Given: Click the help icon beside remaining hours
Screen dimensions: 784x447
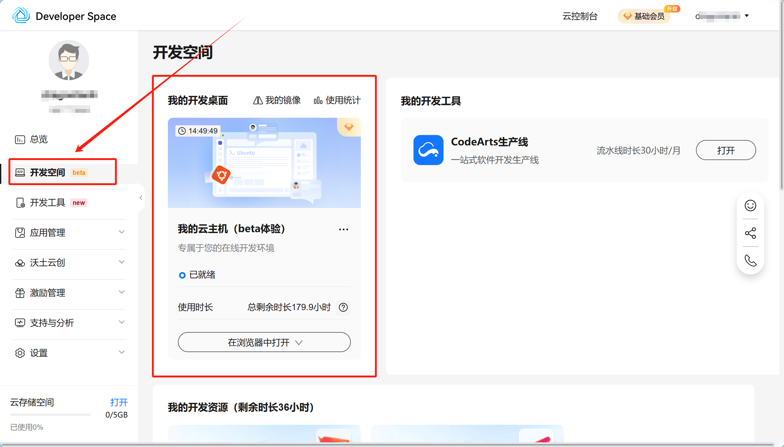Looking at the screenshot, I should click(x=343, y=307).
